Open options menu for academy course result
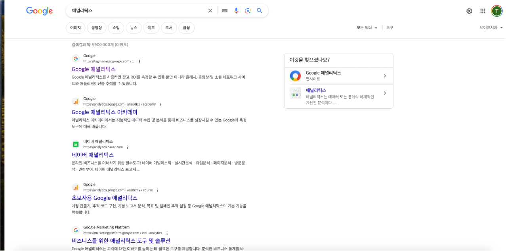This screenshot has width=506, height=251. tap(157, 190)
